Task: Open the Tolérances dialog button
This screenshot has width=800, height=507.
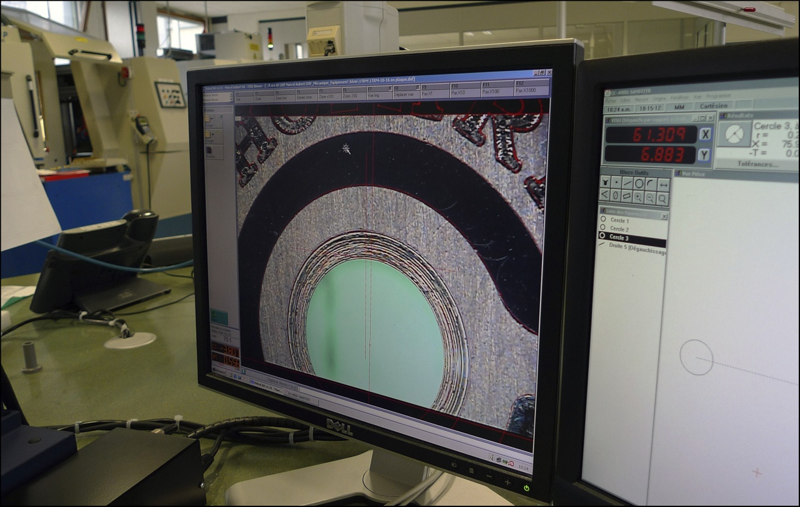Action: (757, 164)
